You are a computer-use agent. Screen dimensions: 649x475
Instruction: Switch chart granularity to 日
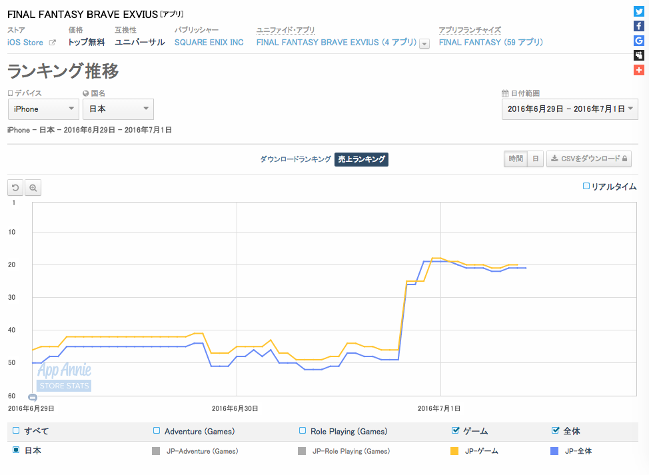coord(535,159)
